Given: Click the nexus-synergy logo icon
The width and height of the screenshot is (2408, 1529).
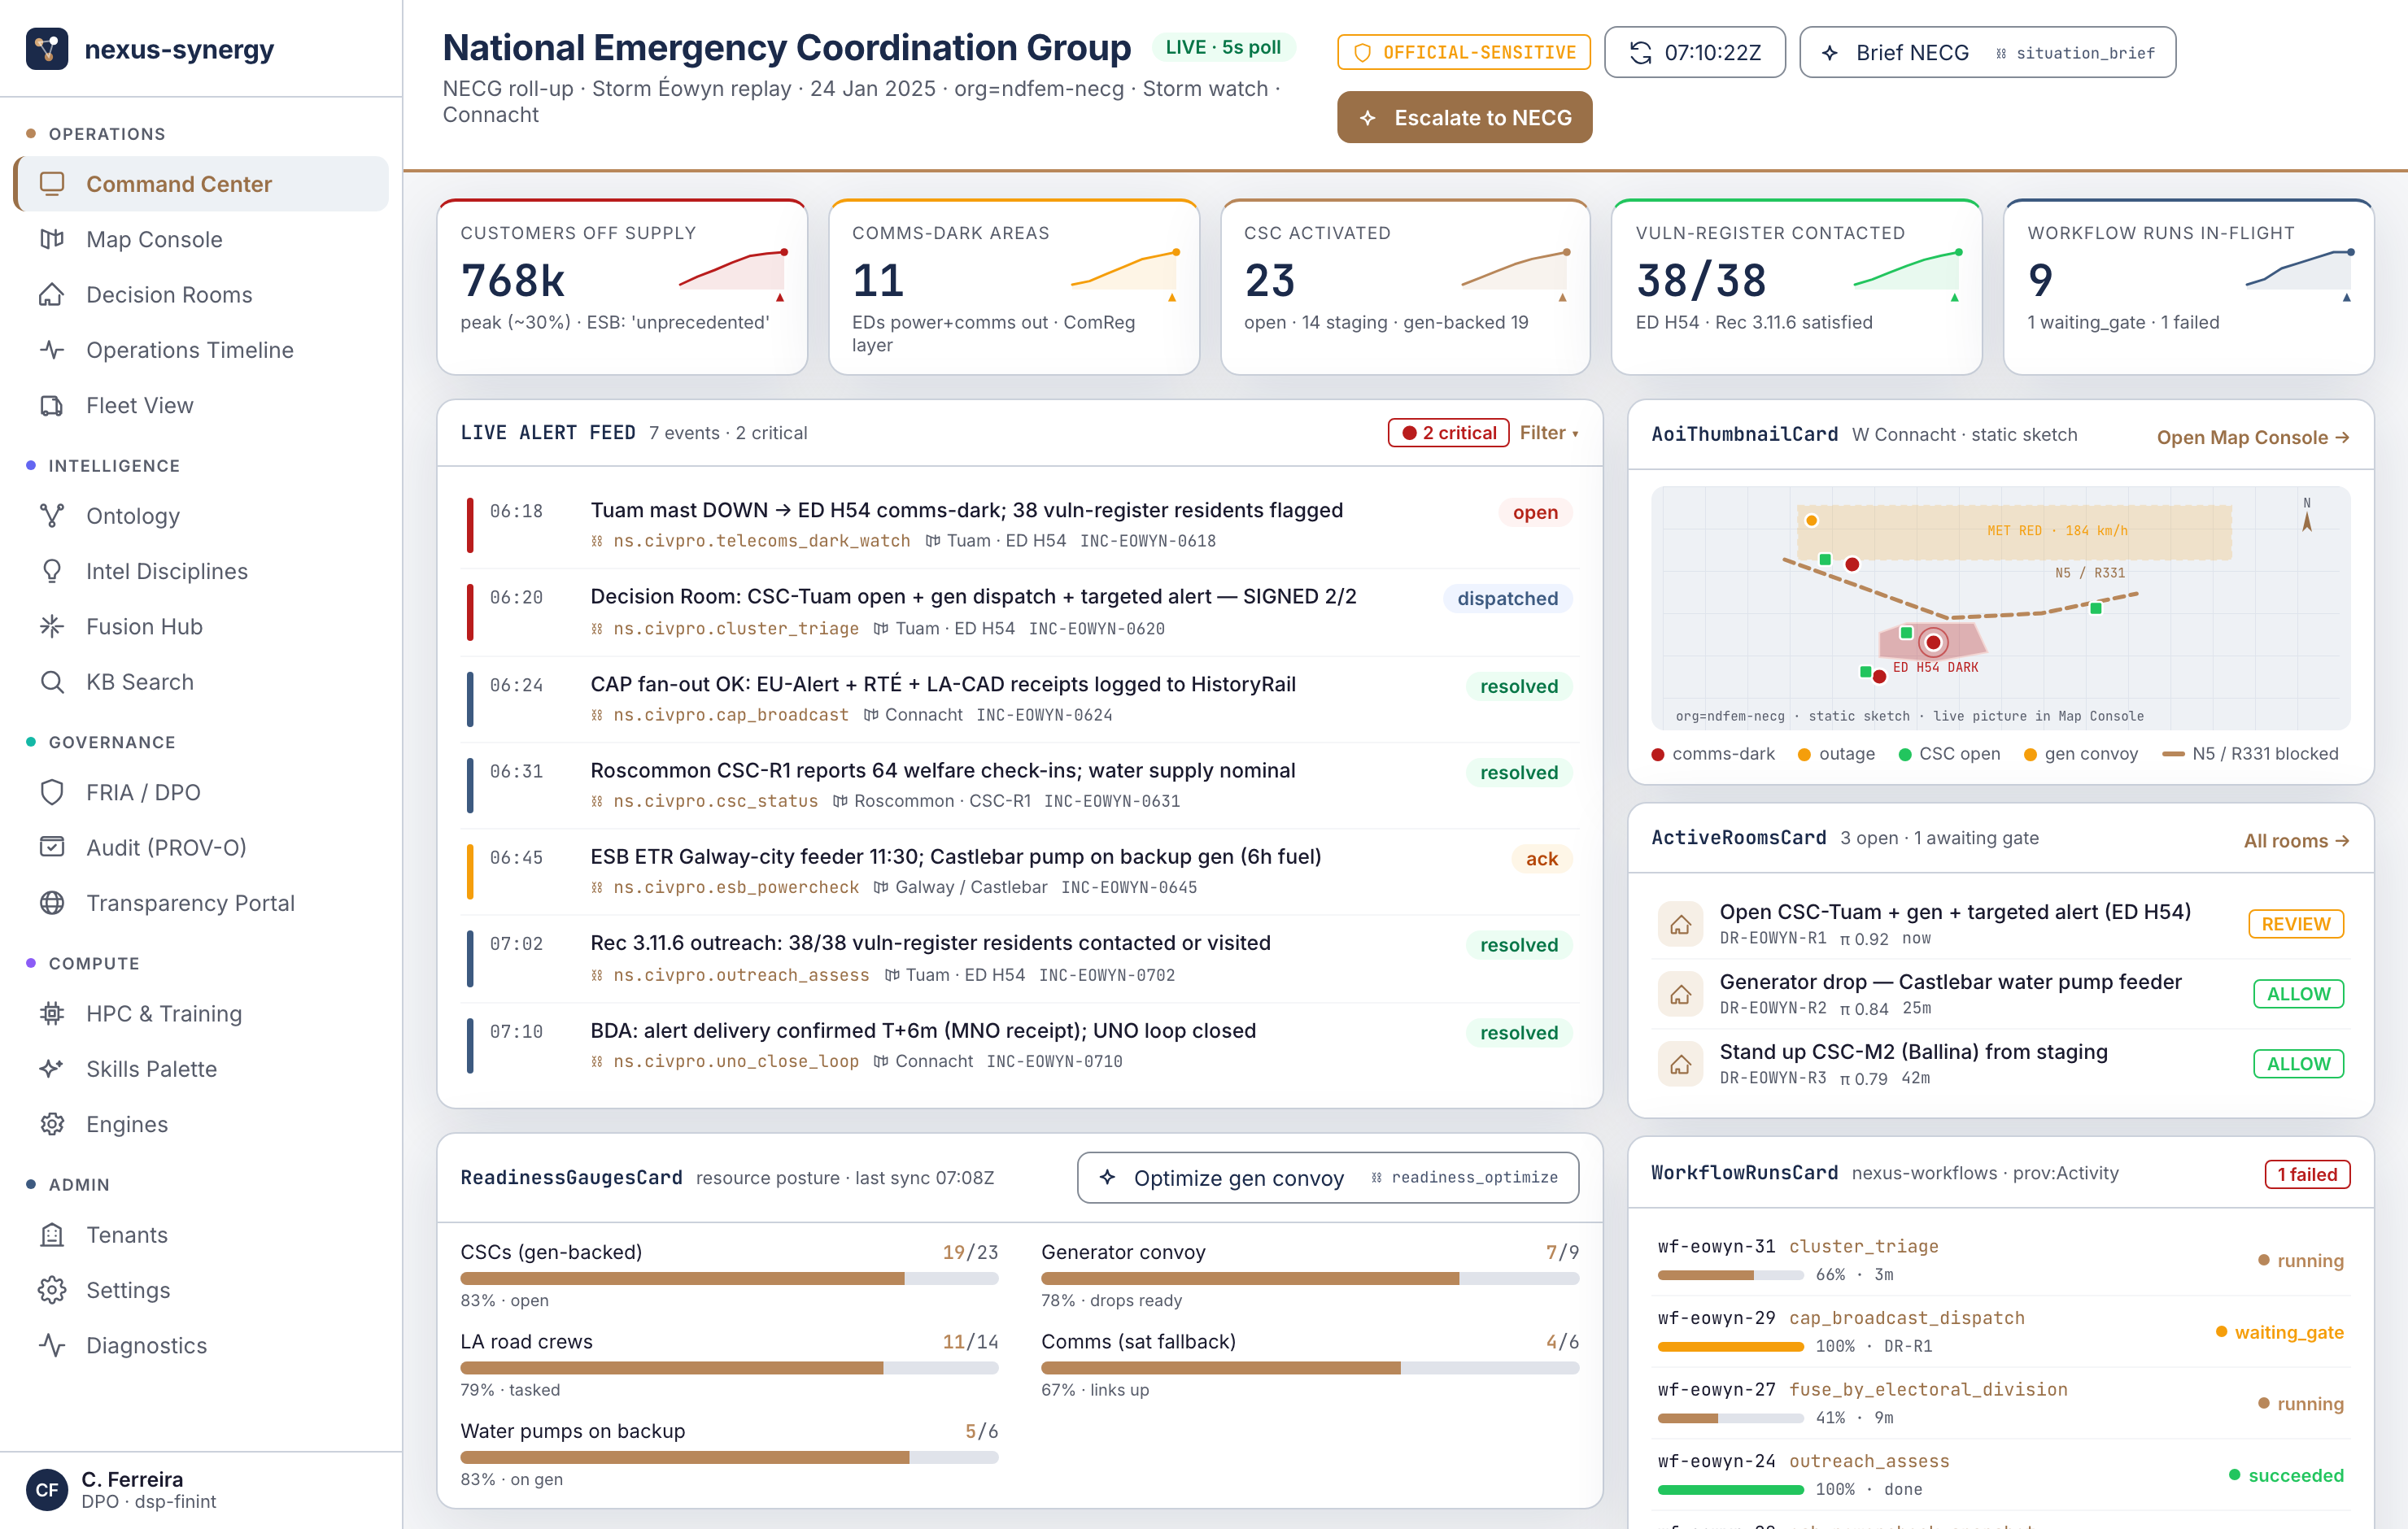Looking at the screenshot, I should point(47,49).
